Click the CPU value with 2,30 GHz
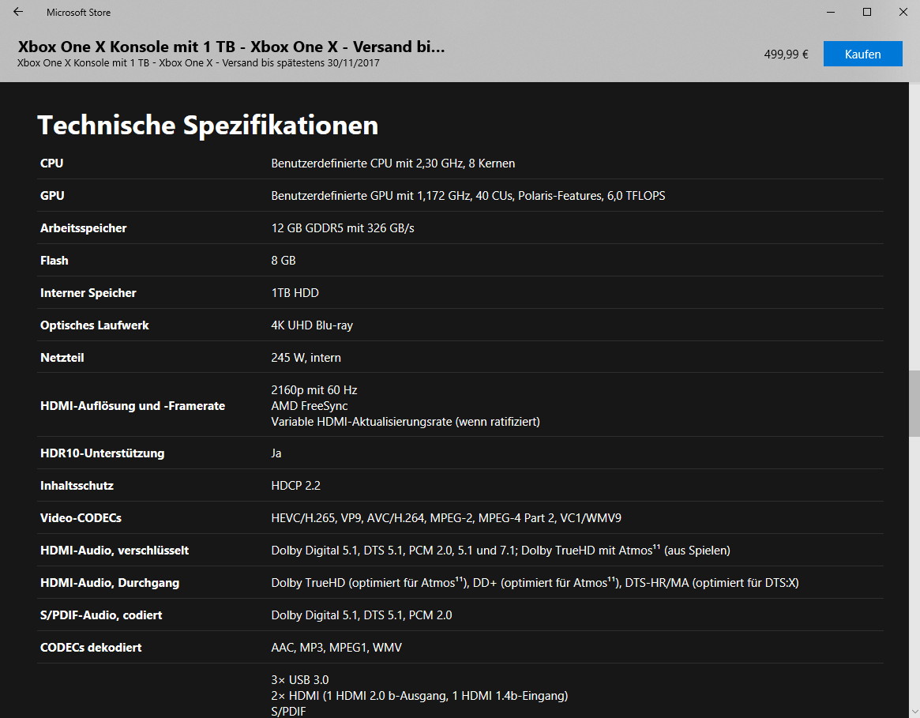Image resolution: width=920 pixels, height=718 pixels. click(x=393, y=164)
